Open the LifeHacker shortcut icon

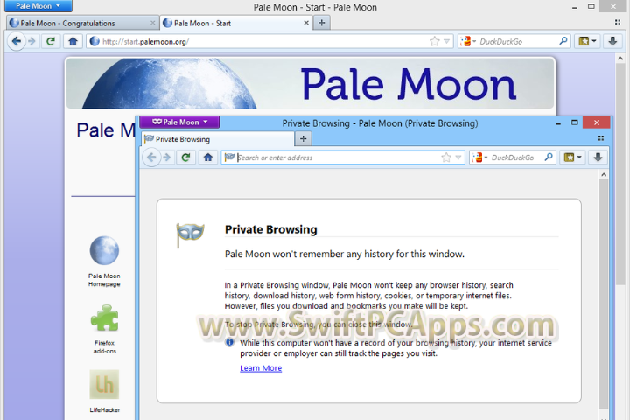coord(104,385)
